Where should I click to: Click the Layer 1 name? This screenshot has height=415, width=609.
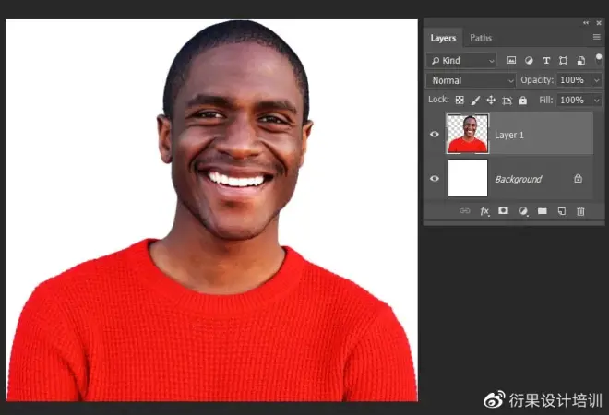[509, 135]
